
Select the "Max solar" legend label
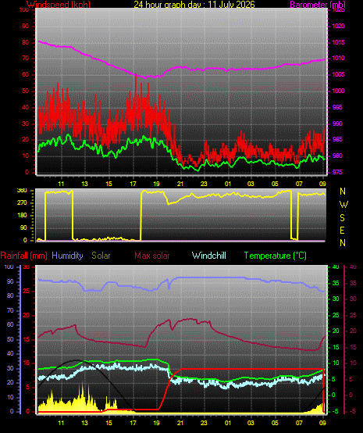tap(152, 256)
